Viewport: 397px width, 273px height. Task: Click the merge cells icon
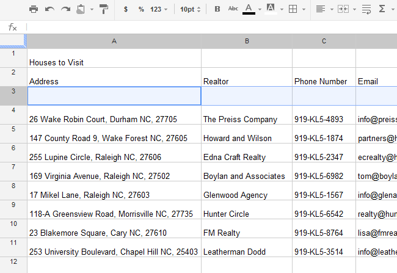pyautogui.click(x=343, y=9)
